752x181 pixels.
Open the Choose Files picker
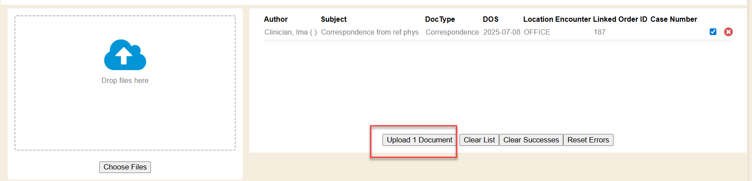coord(125,167)
